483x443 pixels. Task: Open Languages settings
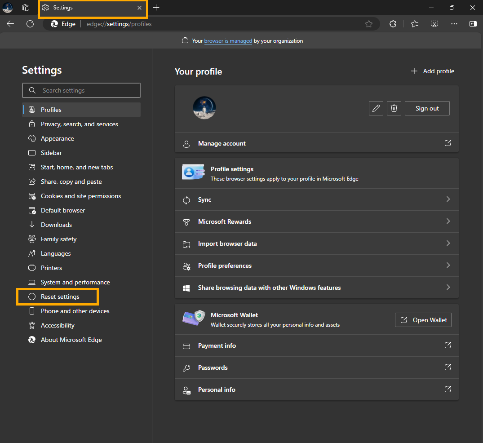[82, 253]
